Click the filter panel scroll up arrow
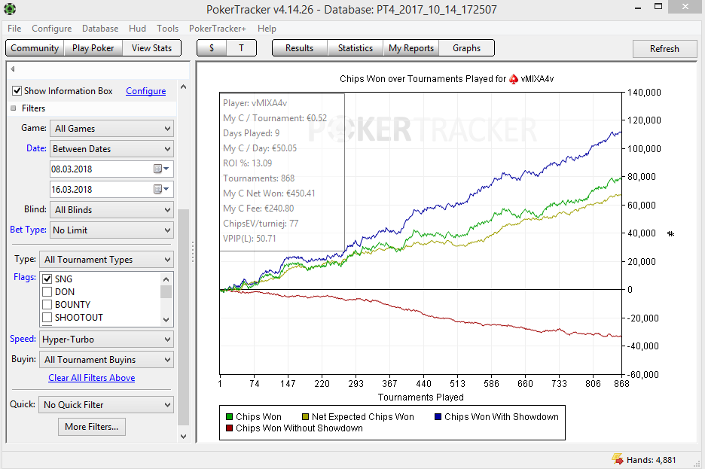This screenshot has height=469, width=705. click(x=184, y=87)
